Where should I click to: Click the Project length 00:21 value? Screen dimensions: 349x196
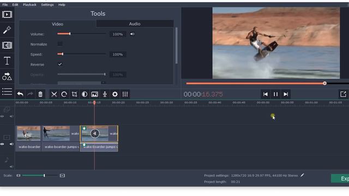coord(235,182)
